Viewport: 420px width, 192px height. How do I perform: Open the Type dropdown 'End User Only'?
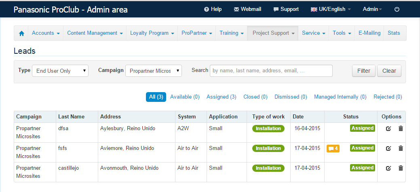(60, 71)
